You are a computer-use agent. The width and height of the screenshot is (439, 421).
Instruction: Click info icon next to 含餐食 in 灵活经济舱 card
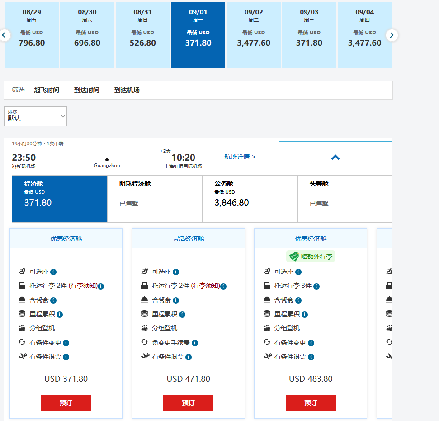pos(176,301)
